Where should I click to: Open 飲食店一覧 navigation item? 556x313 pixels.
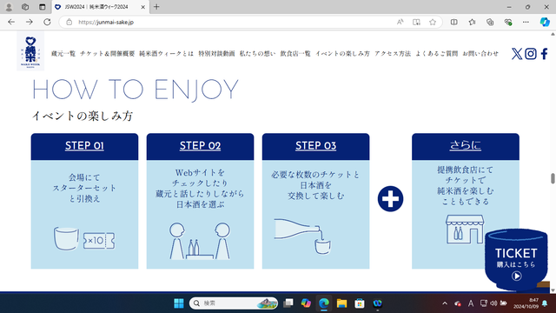(295, 54)
